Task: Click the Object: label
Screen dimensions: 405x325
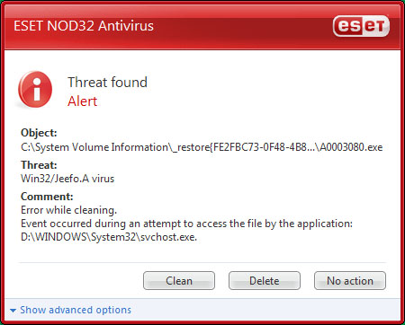Action: click(39, 133)
